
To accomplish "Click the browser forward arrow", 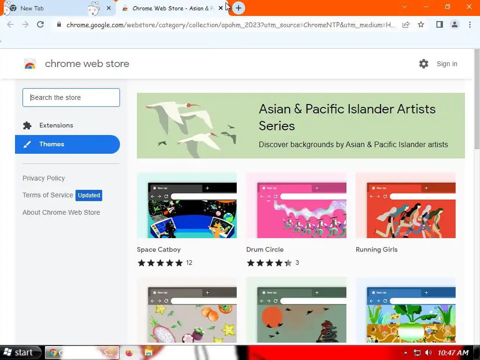I will point(25,24).
